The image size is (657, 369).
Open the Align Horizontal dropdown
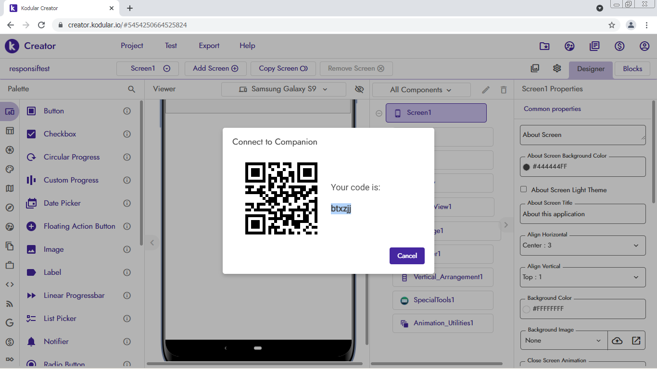pyautogui.click(x=582, y=246)
